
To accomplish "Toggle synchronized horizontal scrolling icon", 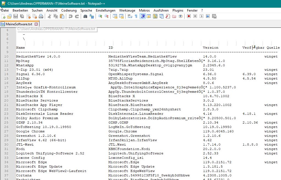I will coord(121,16).
